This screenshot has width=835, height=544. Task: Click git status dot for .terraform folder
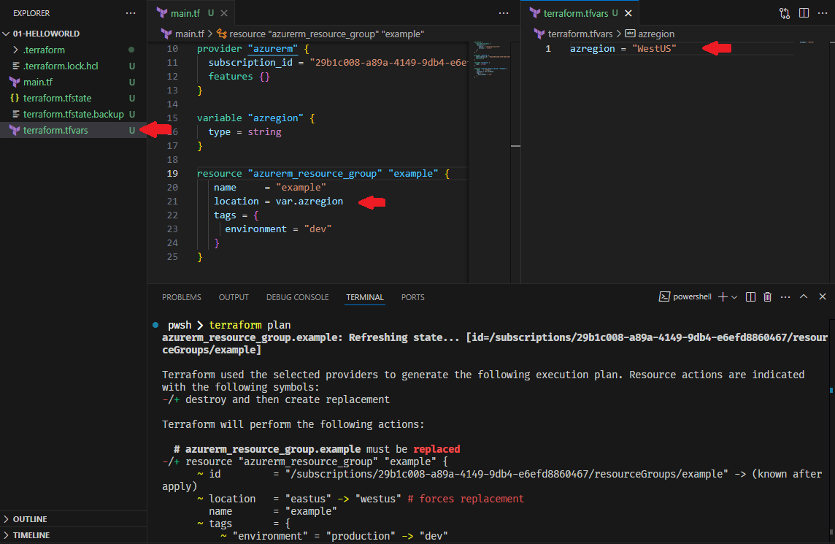131,50
